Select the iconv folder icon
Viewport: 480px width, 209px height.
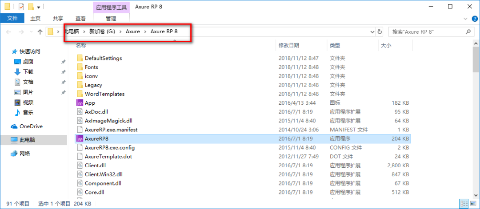80,76
